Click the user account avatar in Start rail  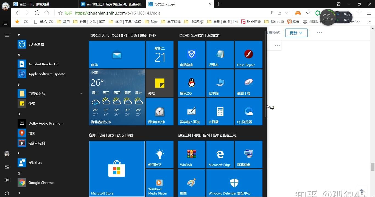[x=7, y=154]
